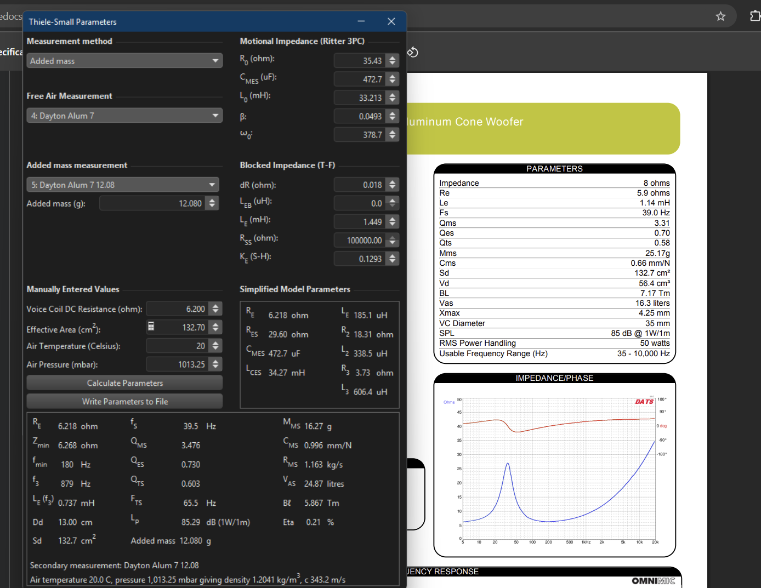Image resolution: width=761 pixels, height=588 pixels.
Task: Click the CMES field showing 472.7
Action: (x=360, y=79)
